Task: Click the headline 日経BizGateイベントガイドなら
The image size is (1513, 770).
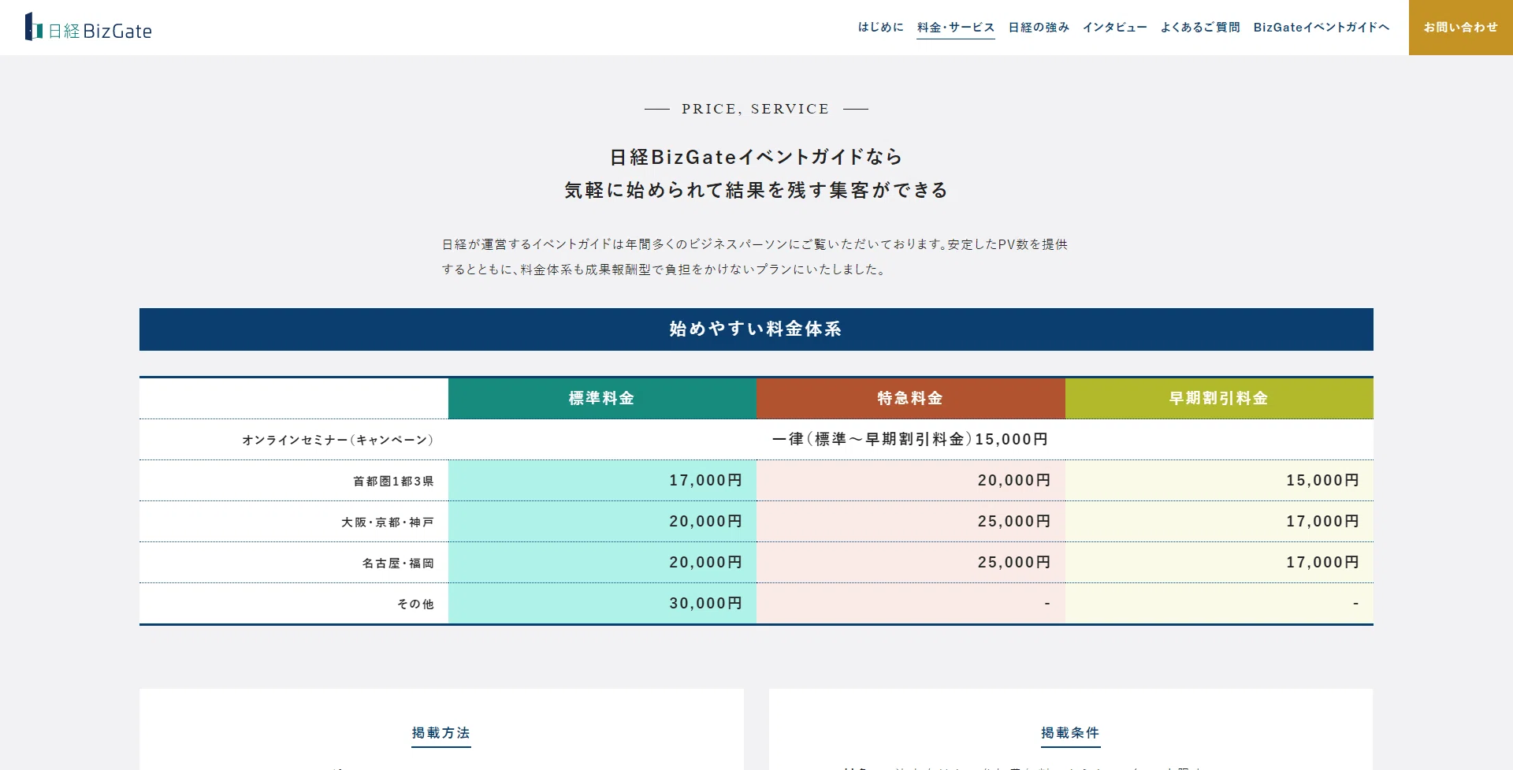Action: pyautogui.click(x=756, y=157)
